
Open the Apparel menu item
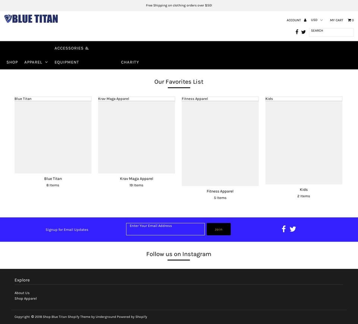click(33, 62)
